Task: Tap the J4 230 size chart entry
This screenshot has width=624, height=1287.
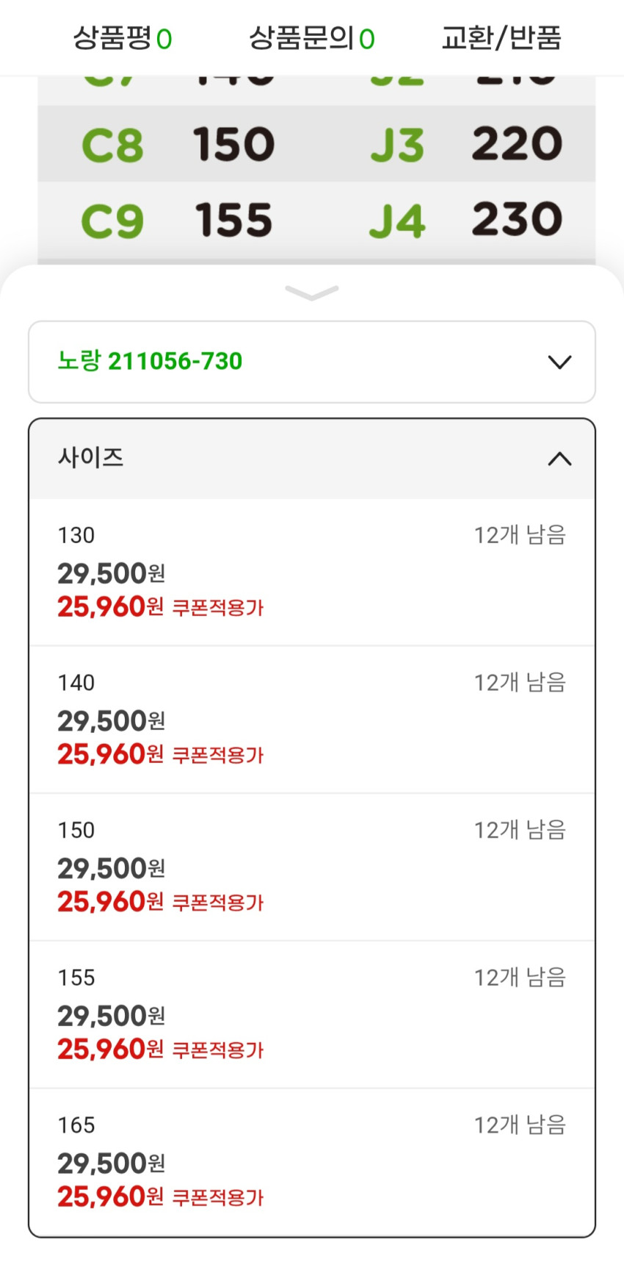Action: [x=466, y=220]
